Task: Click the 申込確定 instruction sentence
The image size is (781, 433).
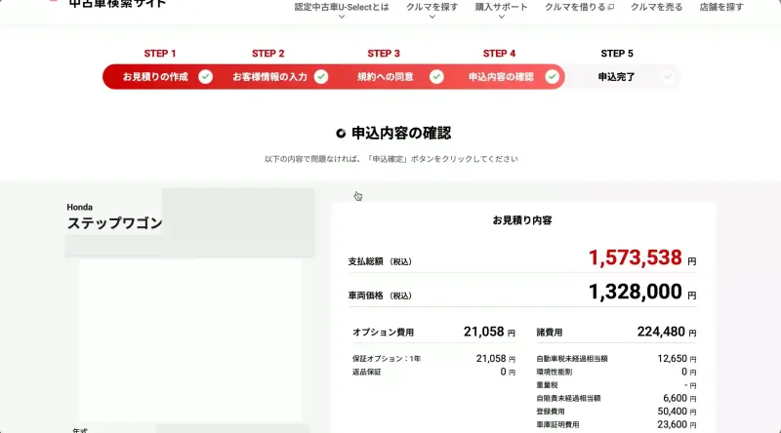Action: pos(391,159)
